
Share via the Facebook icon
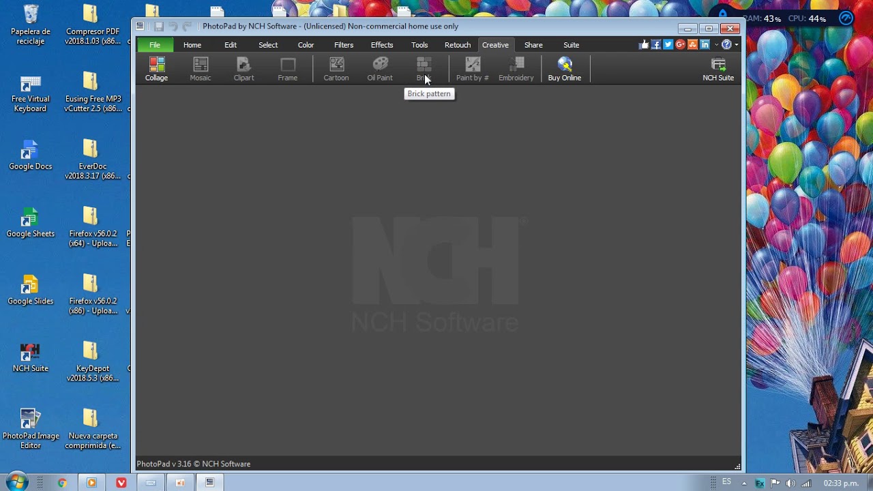pos(656,44)
